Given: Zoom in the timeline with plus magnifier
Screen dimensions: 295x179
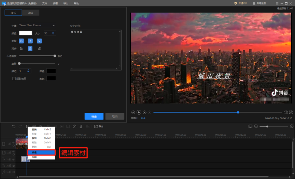Looking at the screenshot, I should [292, 126].
